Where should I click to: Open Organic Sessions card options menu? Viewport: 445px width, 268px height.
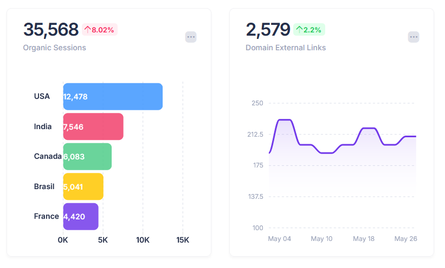191,37
